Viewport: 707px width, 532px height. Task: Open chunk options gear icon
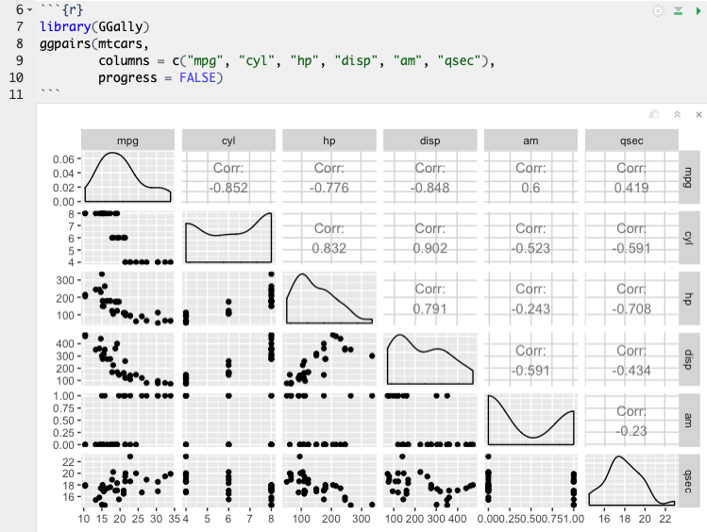(x=658, y=10)
